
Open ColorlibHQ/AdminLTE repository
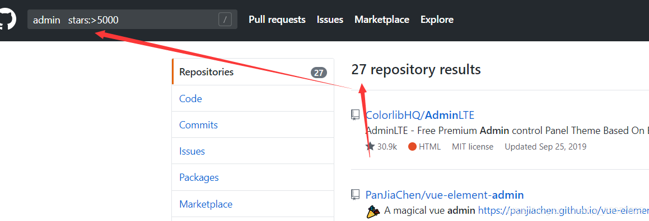(420, 114)
